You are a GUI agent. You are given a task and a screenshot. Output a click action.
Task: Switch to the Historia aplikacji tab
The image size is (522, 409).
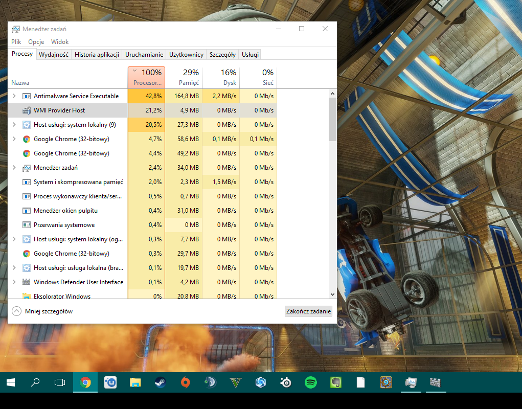(x=97, y=55)
